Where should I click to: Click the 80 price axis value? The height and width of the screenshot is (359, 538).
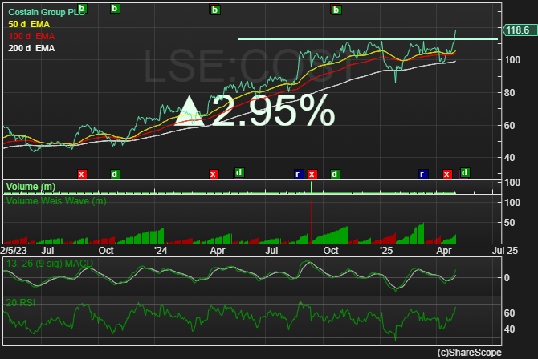pyautogui.click(x=510, y=93)
